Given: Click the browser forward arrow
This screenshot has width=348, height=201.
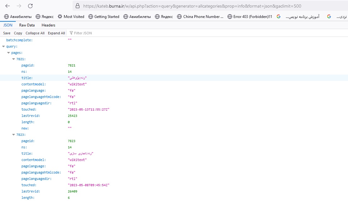Looking at the screenshot, I should (x=19, y=6).
